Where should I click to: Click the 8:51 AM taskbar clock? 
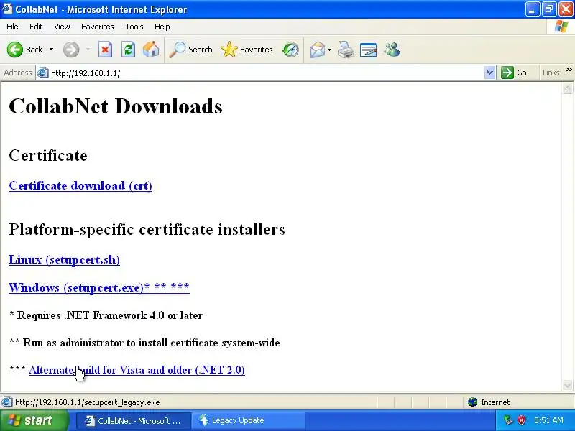[x=548, y=420]
